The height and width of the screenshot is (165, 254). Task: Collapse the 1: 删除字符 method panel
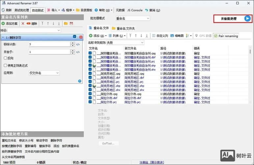click(3, 38)
